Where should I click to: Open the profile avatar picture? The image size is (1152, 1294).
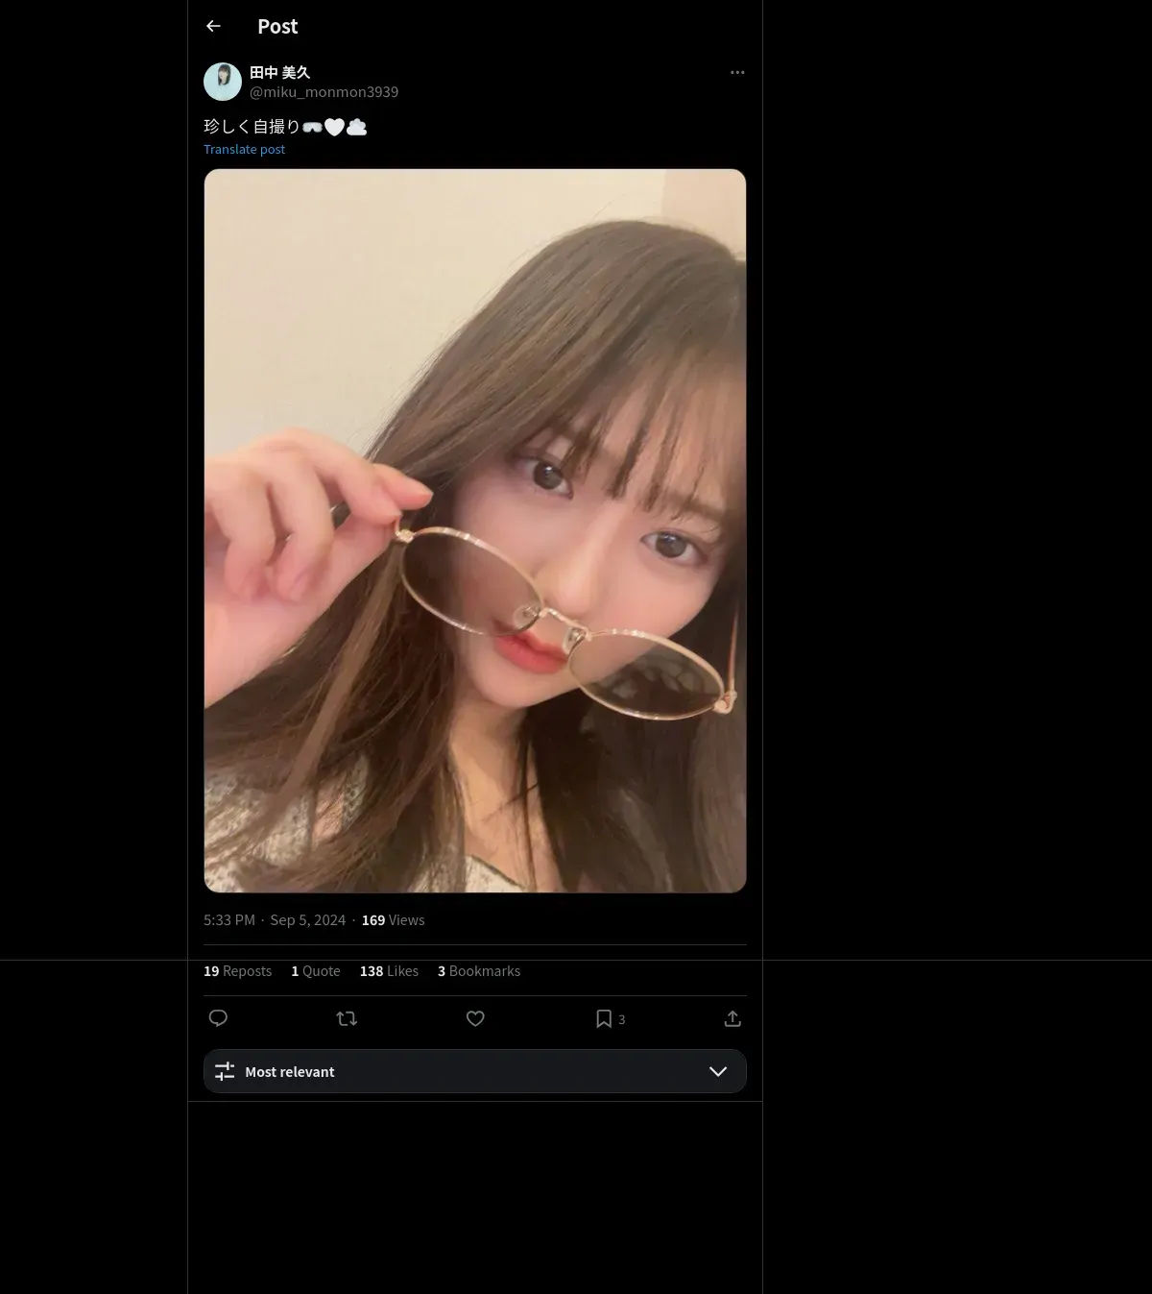(223, 82)
